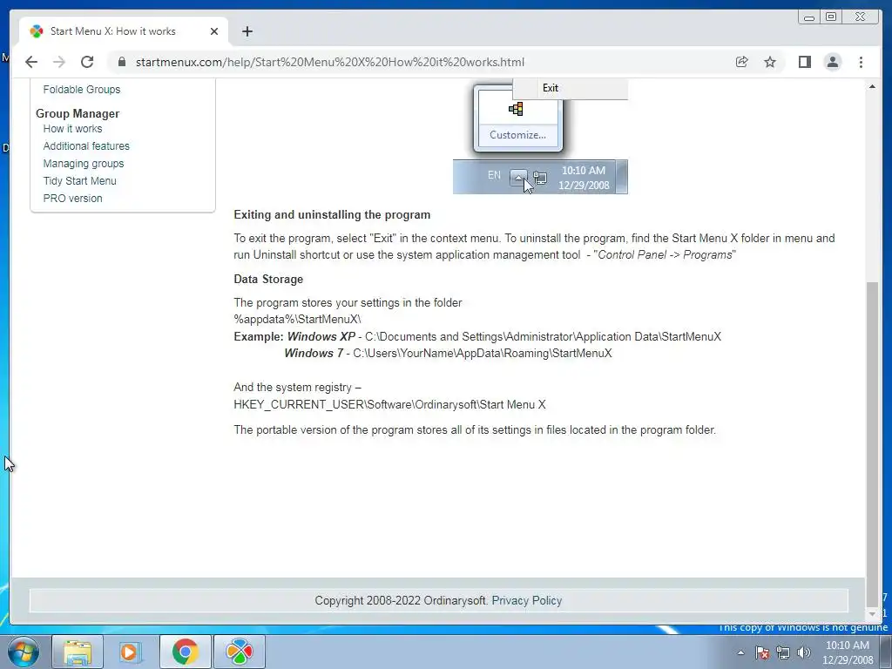Image resolution: width=892 pixels, height=669 pixels.
Task: Click the Data Storage heading
Action: click(x=268, y=280)
